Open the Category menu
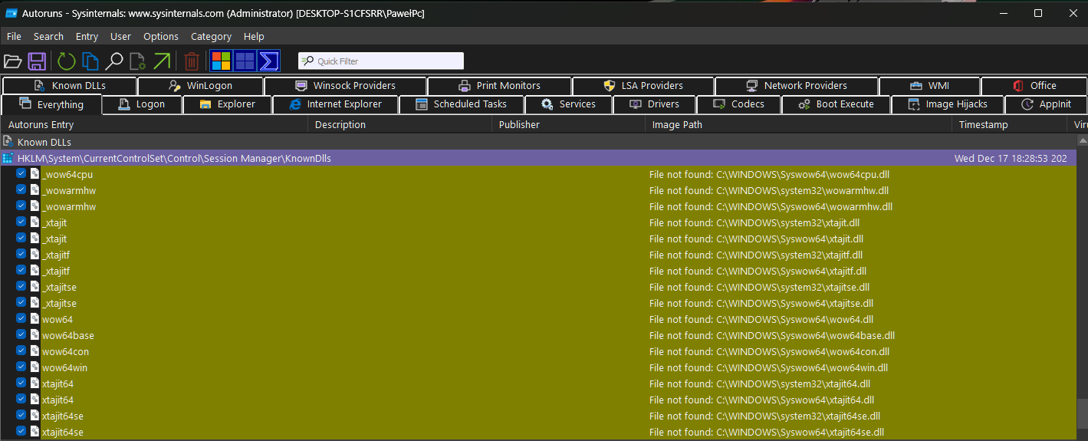Screen dimensions: 1088x441 [211, 36]
